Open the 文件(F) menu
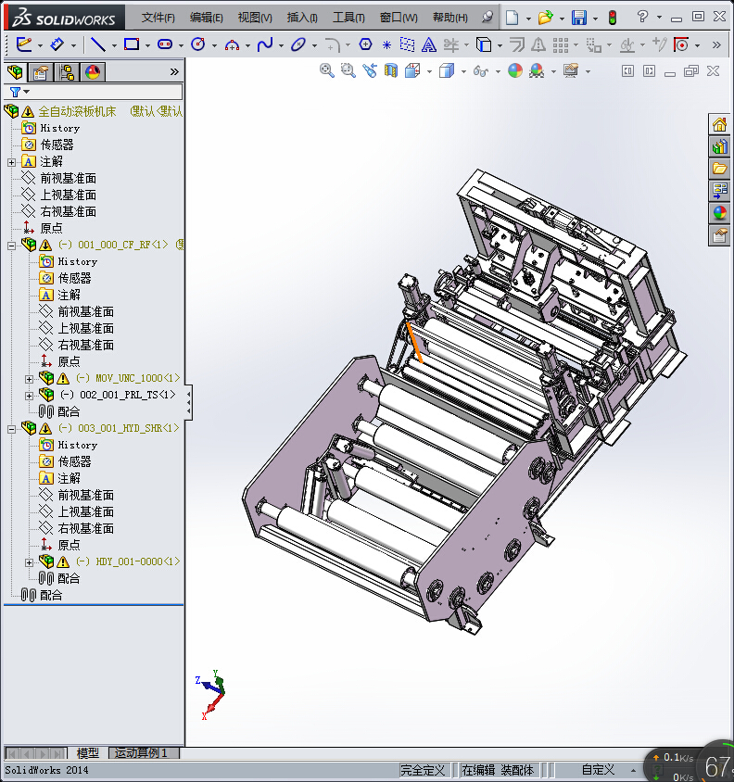Viewport: 734px width, 782px height. (x=158, y=18)
